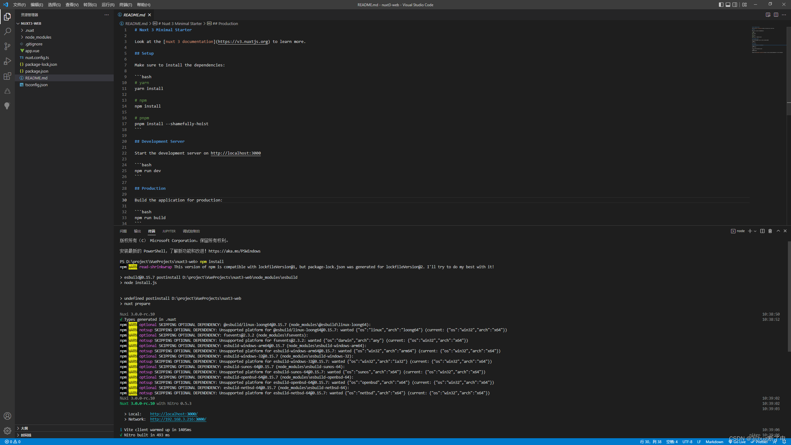Expand the 大纲 outline section
Image resolution: width=791 pixels, height=445 pixels.
(64, 428)
